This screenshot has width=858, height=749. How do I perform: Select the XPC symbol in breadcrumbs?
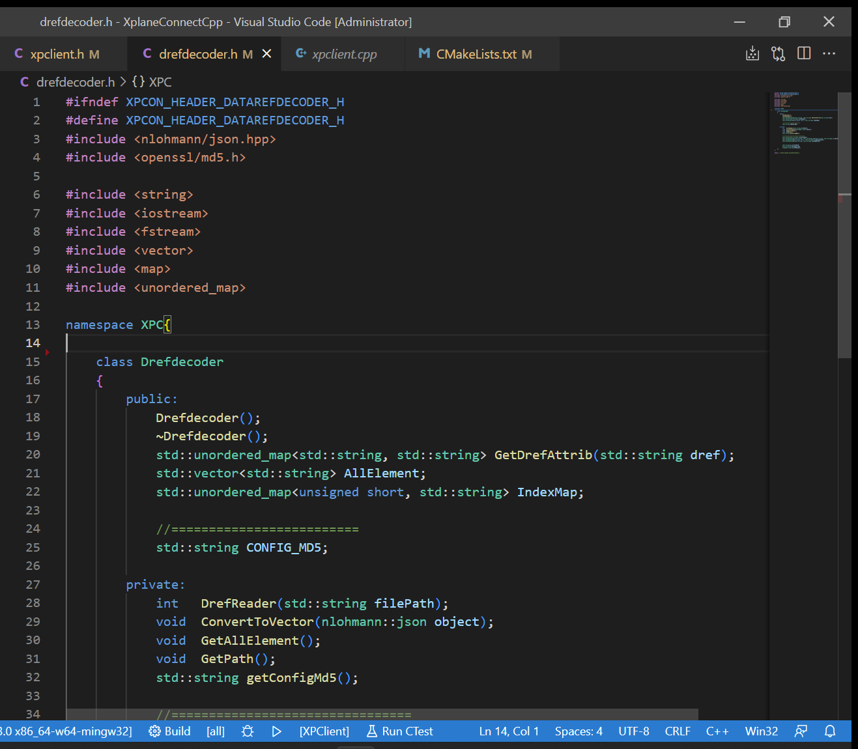pyautogui.click(x=159, y=81)
